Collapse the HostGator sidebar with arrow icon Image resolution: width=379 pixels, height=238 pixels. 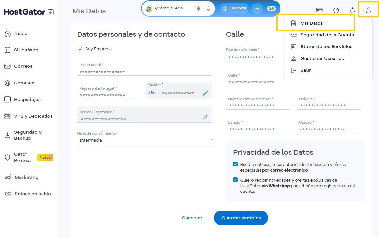tap(51, 12)
